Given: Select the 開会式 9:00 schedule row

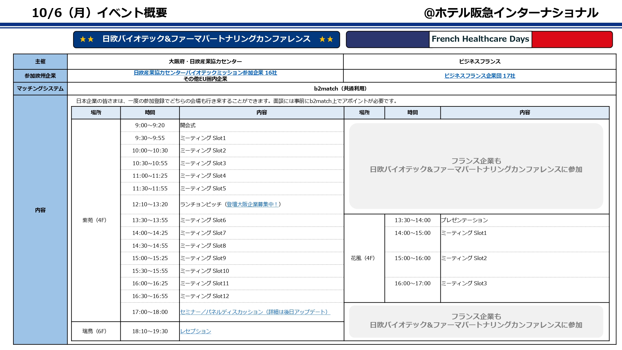Looking at the screenshot, I should click(188, 125).
